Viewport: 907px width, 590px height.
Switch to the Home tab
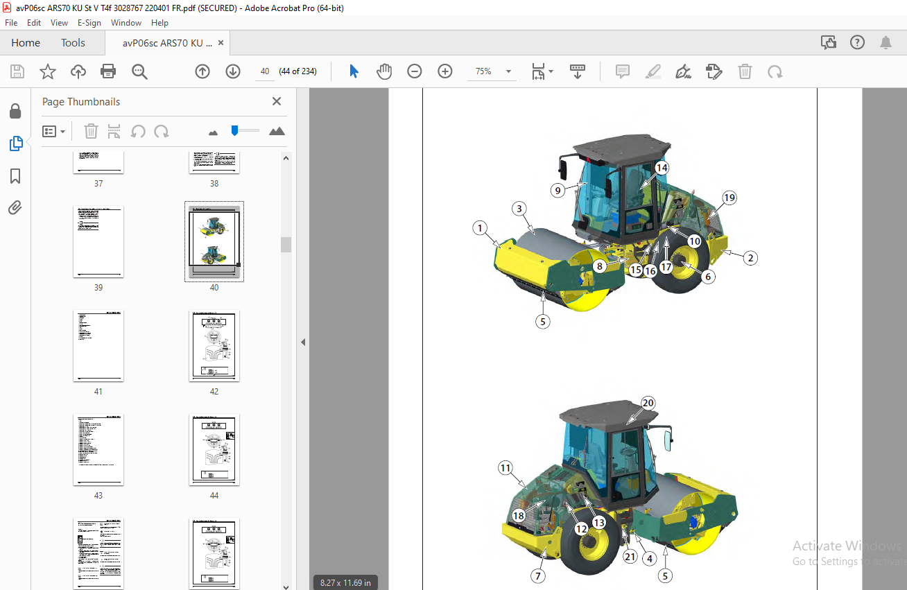(x=26, y=43)
